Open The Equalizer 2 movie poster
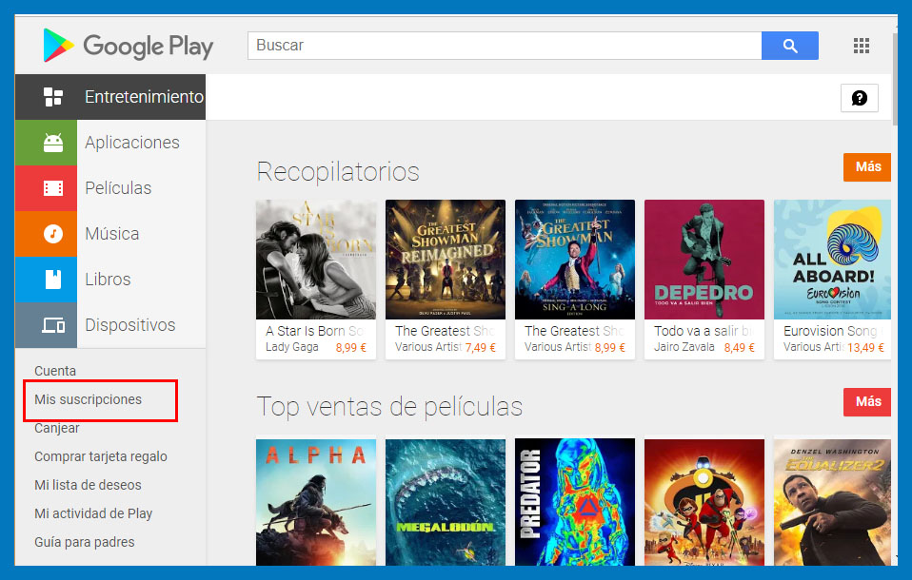The image size is (912, 580). [832, 502]
